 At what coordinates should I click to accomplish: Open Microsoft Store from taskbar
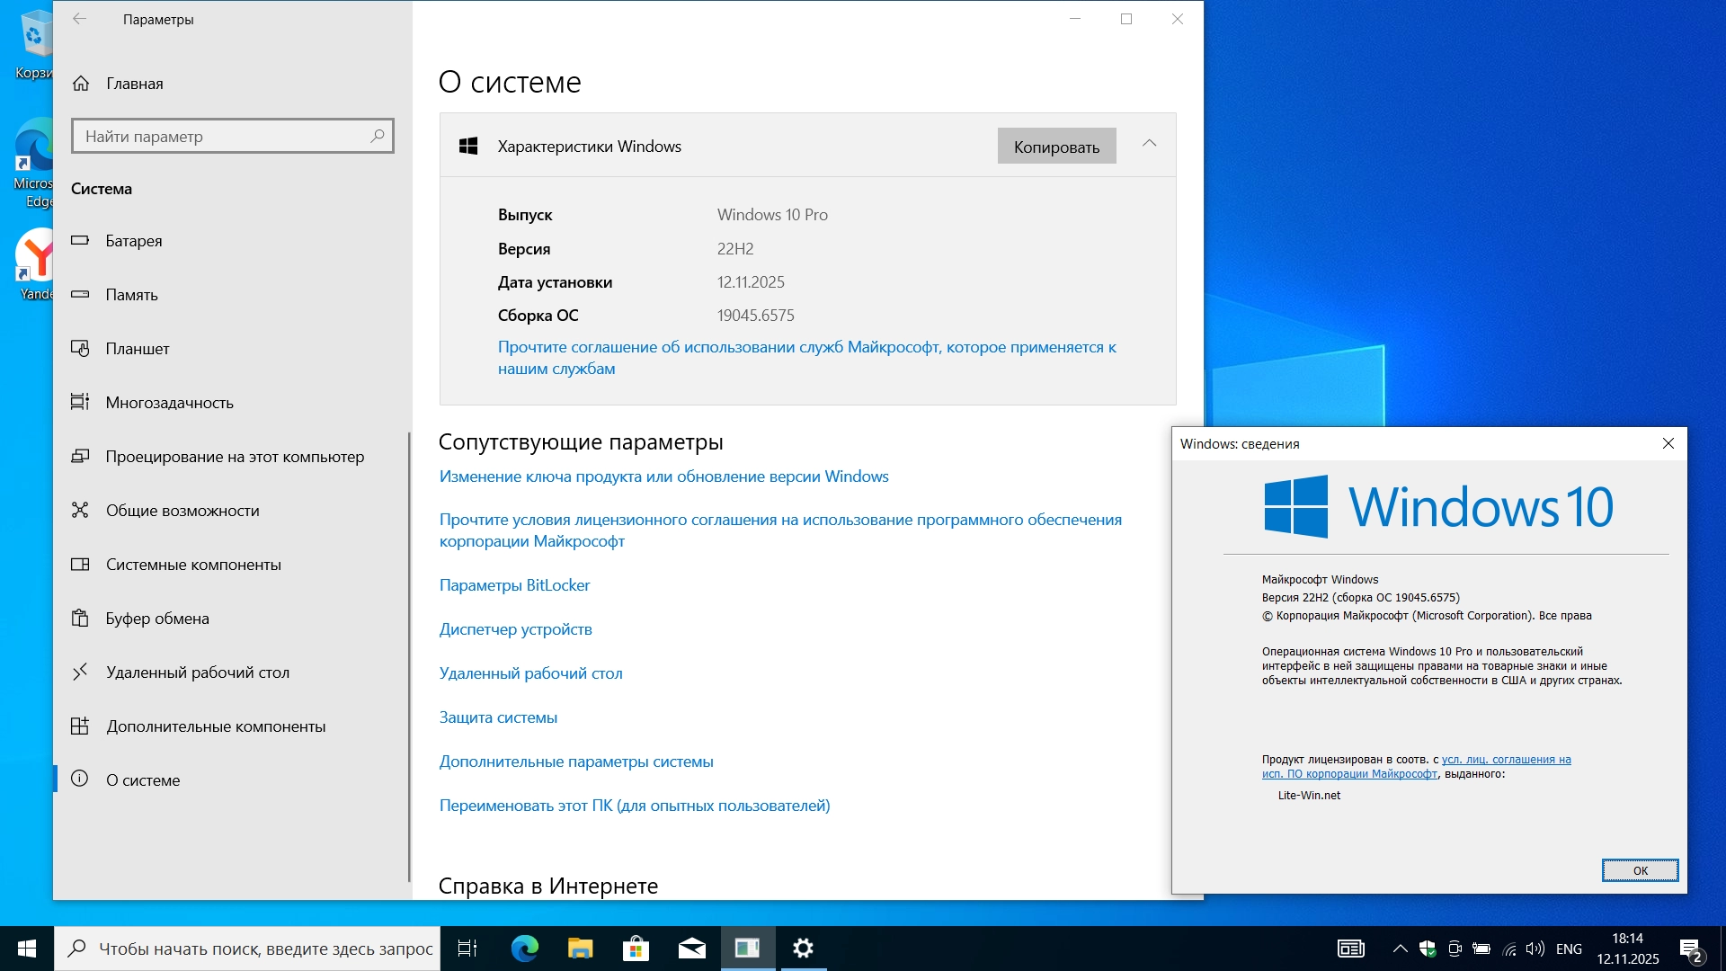636,949
